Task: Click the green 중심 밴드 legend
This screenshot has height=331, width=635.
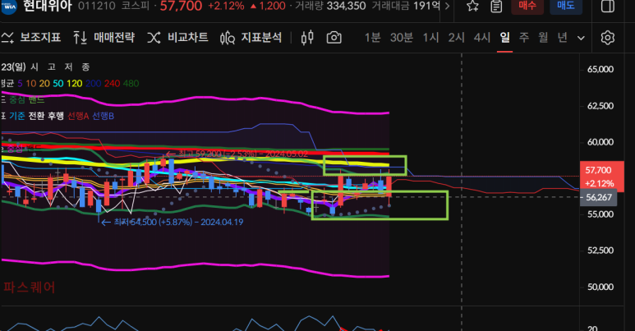Action: pos(27,99)
